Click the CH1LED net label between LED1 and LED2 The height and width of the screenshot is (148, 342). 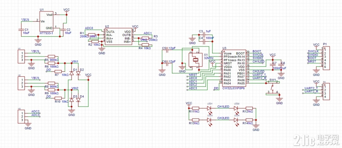point(223,107)
